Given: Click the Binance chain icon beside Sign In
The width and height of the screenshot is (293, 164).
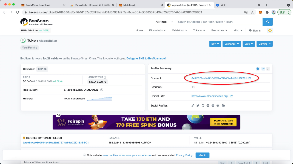Looking at the screenshot, I should coord(270,30).
